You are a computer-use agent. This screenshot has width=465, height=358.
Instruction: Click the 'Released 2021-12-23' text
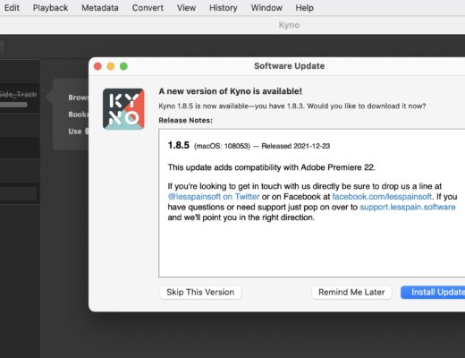pos(296,146)
